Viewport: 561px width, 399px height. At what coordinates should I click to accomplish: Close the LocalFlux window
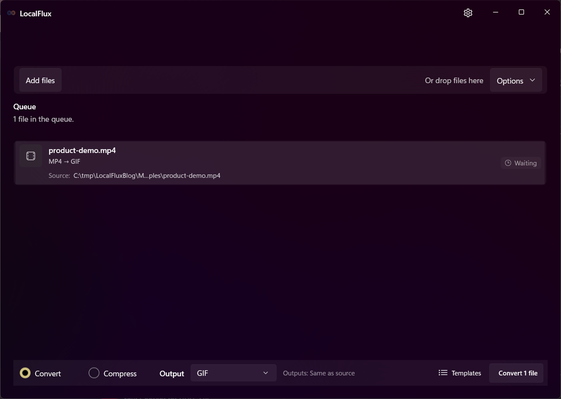[547, 12]
